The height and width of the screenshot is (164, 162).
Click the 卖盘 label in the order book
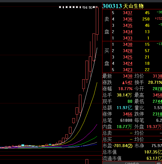[107, 25]
